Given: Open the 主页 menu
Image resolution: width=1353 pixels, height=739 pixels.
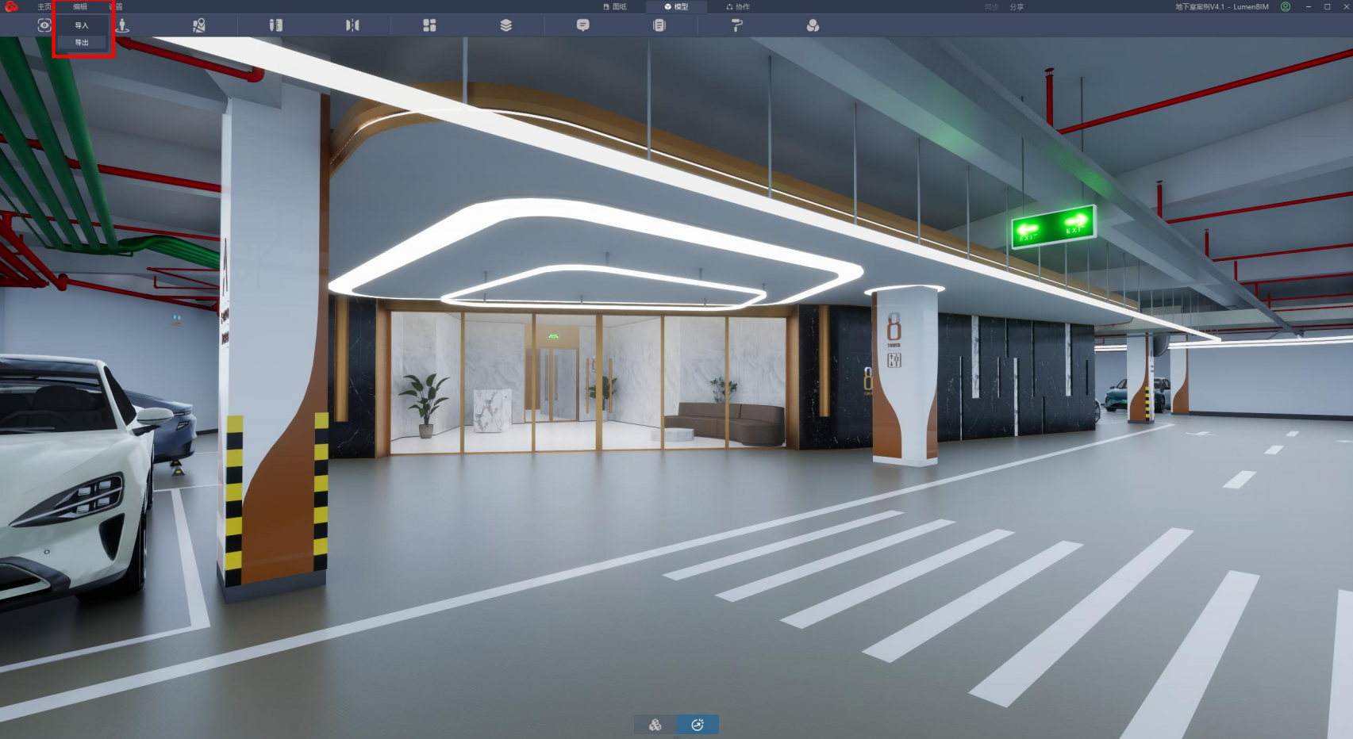Looking at the screenshot, I should (44, 6).
